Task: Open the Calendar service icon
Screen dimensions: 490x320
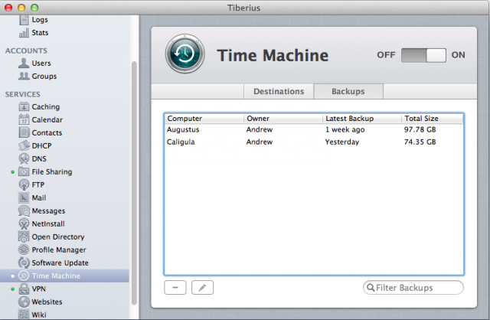Action: 24,119
